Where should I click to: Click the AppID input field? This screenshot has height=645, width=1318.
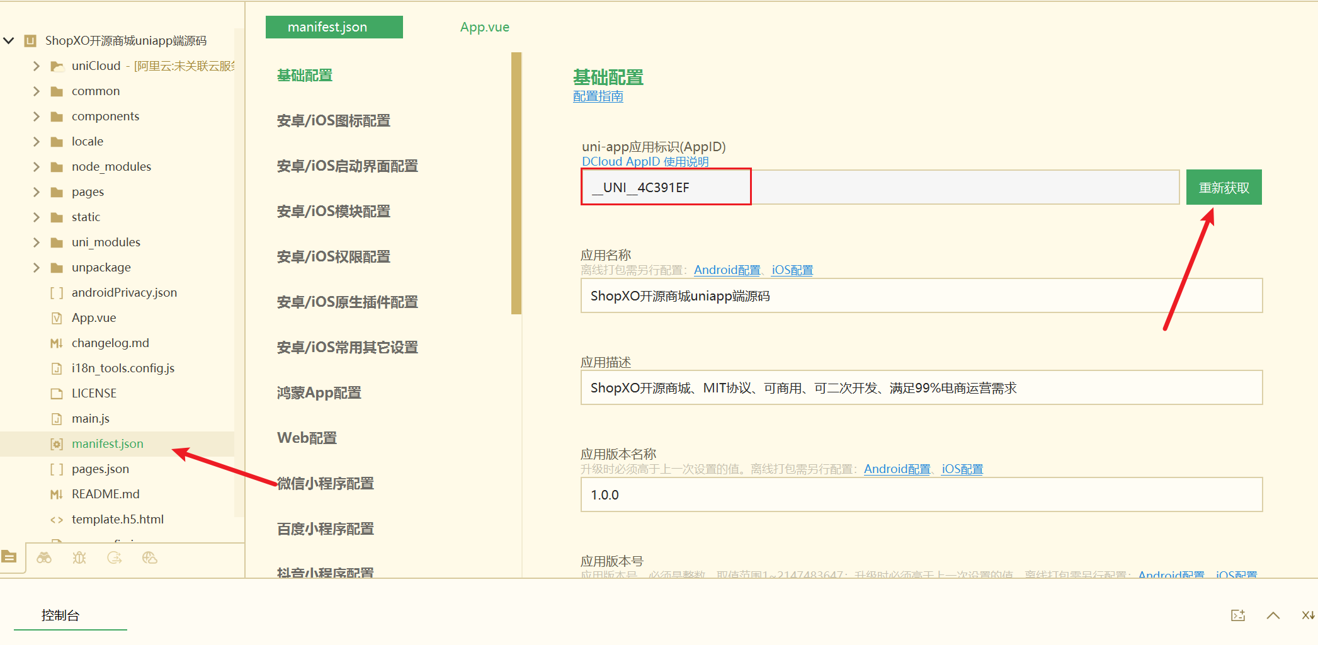(880, 187)
